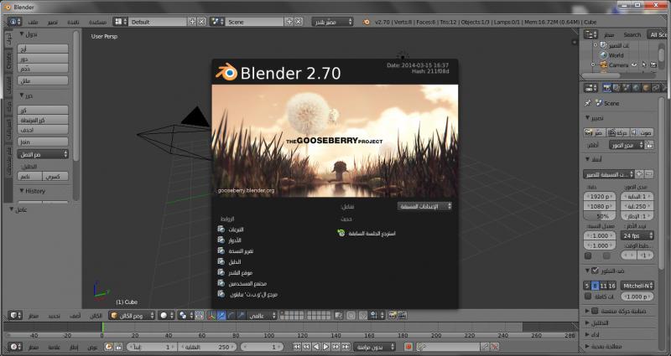This screenshot has width=671, height=356.
Task: Open the Properties editor type selector
Action: [x=591, y=89]
